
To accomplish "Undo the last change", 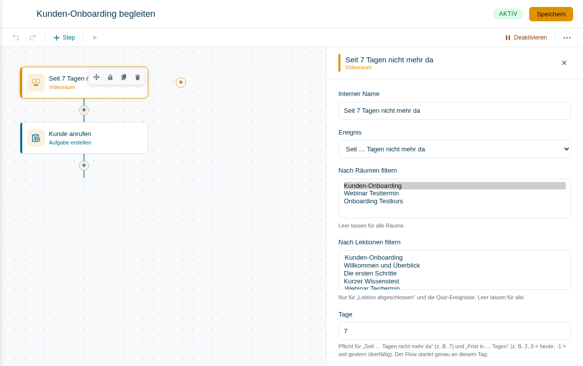I will coord(16,37).
